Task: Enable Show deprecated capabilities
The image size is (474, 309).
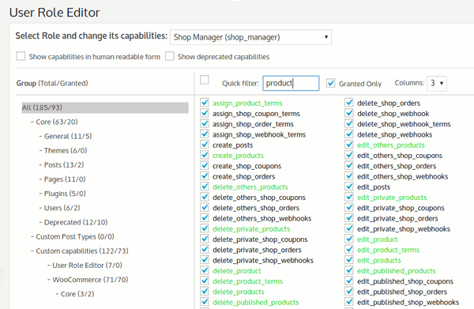Action: pos(170,56)
